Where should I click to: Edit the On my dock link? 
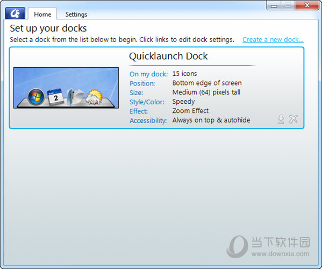pos(148,74)
